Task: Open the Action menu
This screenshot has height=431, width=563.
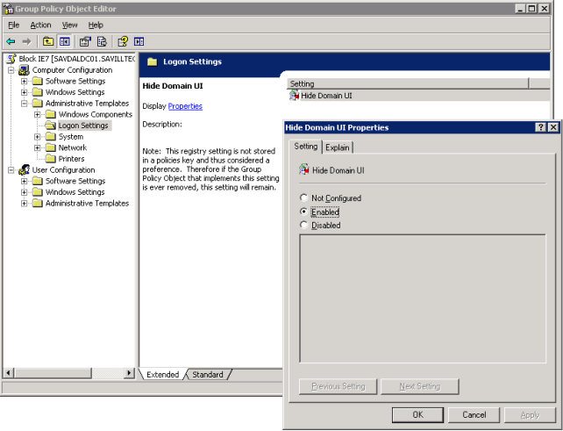Action: click(x=40, y=25)
